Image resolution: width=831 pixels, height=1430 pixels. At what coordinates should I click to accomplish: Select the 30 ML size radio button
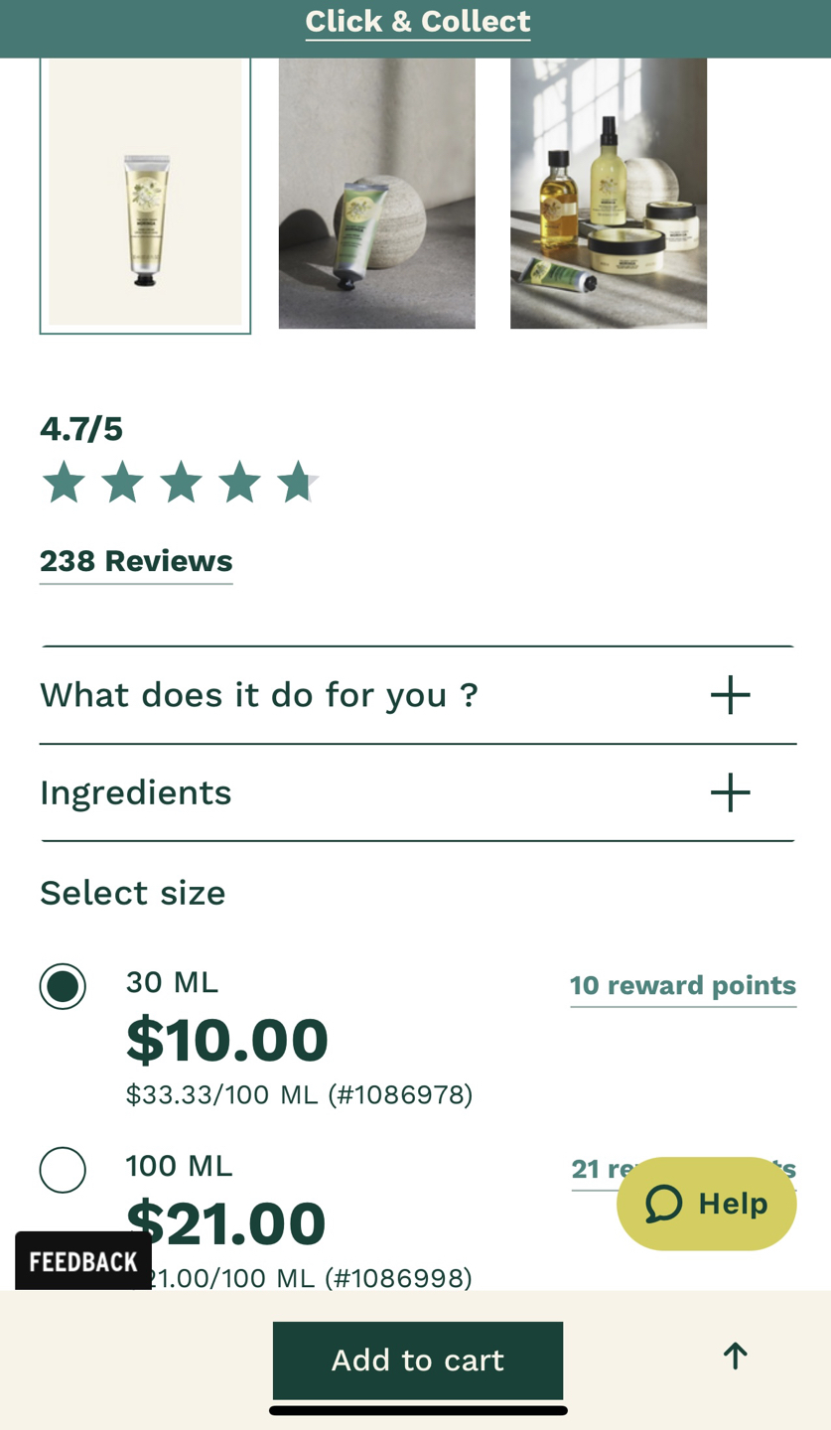click(x=63, y=986)
